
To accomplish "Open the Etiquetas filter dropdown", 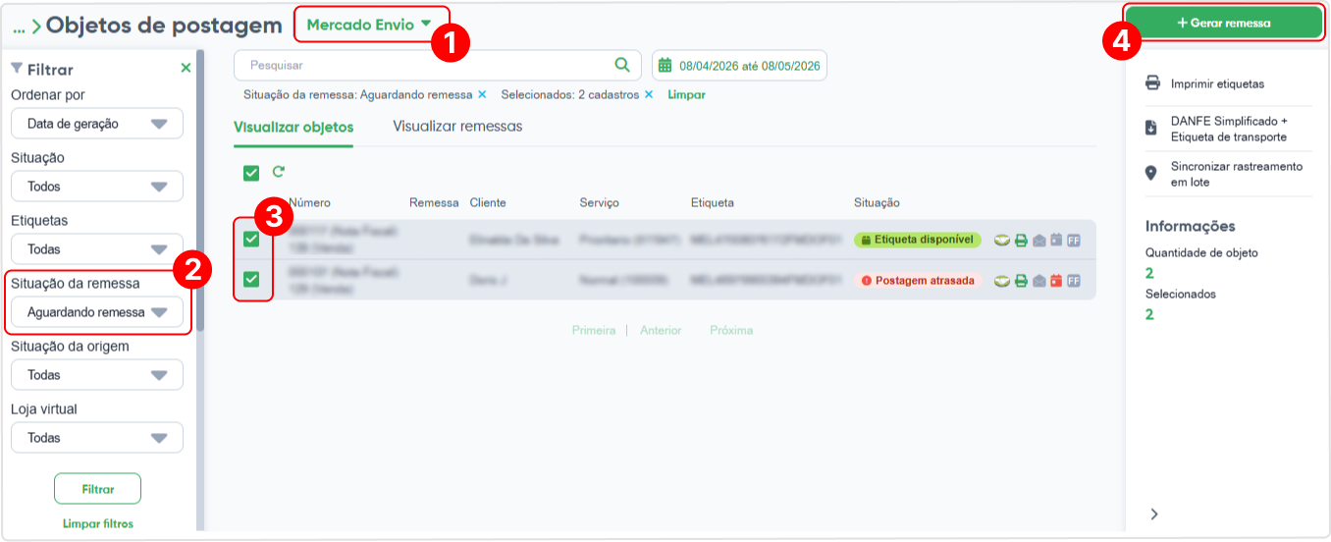I will point(97,249).
